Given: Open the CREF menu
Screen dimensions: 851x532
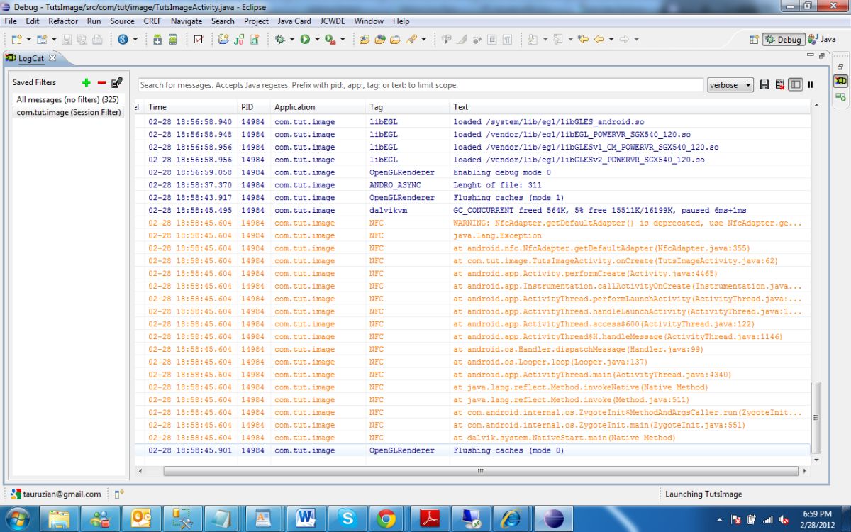Looking at the screenshot, I should pos(152,21).
